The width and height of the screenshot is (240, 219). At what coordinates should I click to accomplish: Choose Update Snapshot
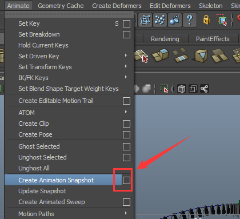(69, 191)
